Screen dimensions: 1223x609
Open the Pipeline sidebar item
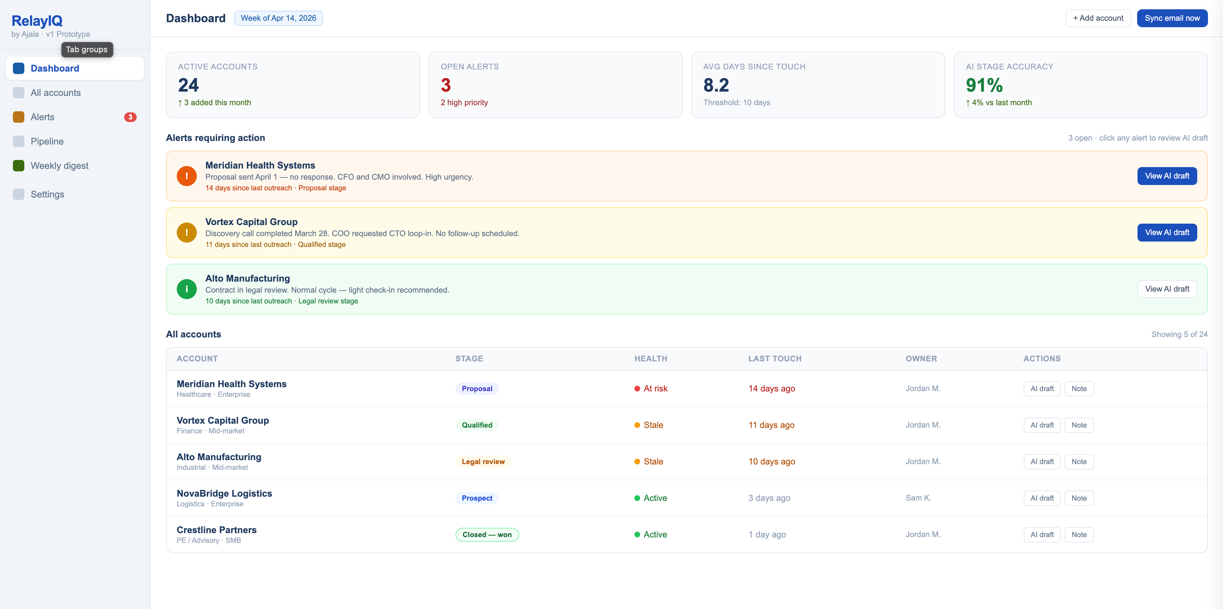[74, 141]
